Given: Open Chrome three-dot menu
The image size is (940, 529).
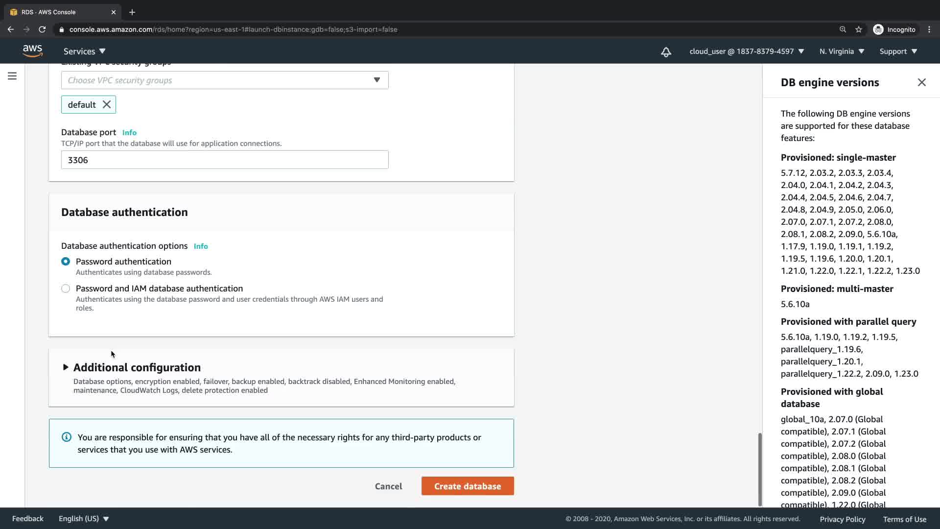Looking at the screenshot, I should click(929, 29).
